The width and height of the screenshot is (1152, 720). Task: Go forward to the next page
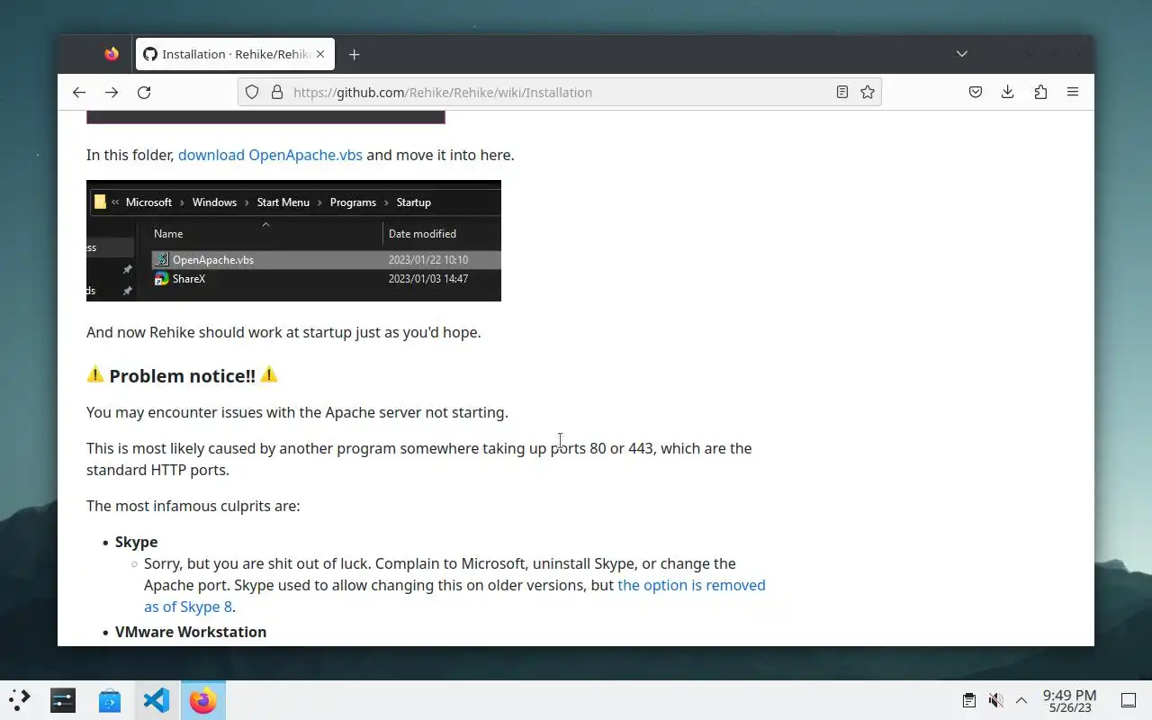112,92
